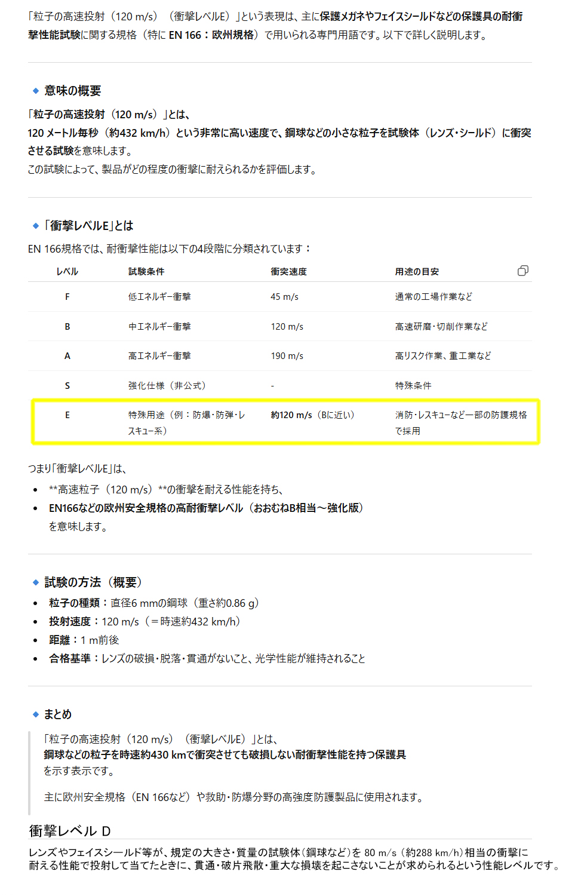Select the レベル column header
The width and height of the screenshot is (578, 896).
(x=67, y=272)
